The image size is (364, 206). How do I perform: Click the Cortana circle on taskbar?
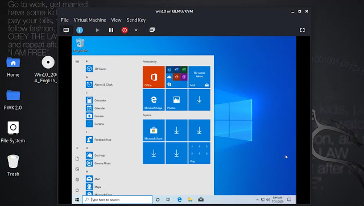coord(158,200)
